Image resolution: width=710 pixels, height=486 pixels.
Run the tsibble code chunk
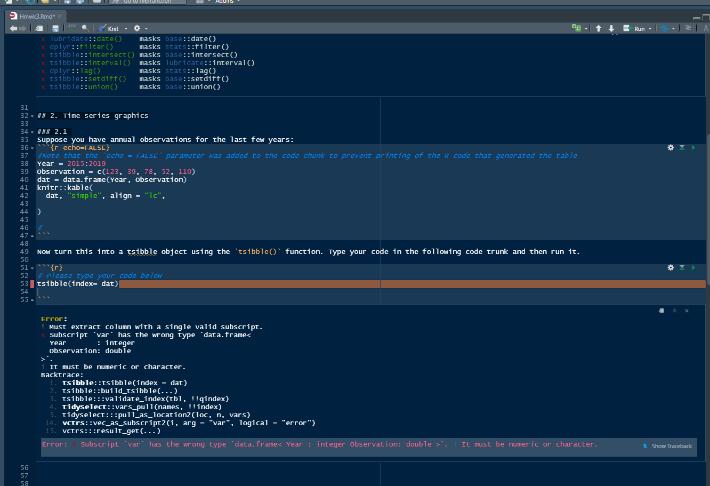click(693, 267)
